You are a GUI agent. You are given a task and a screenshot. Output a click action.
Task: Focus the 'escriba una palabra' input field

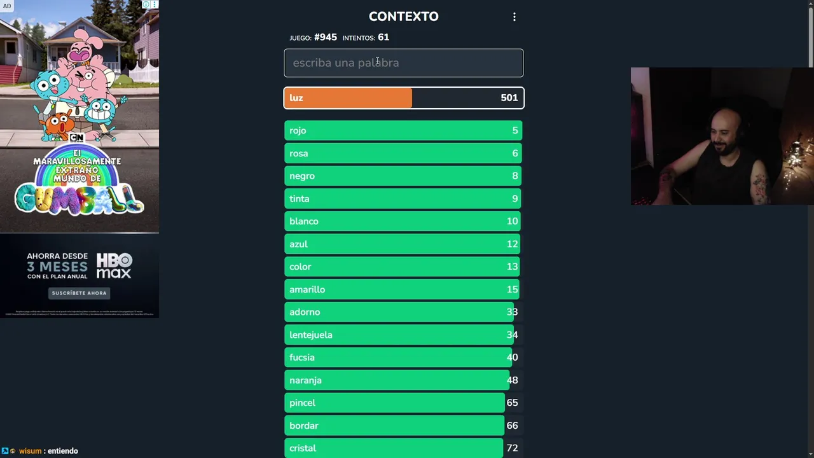403,63
